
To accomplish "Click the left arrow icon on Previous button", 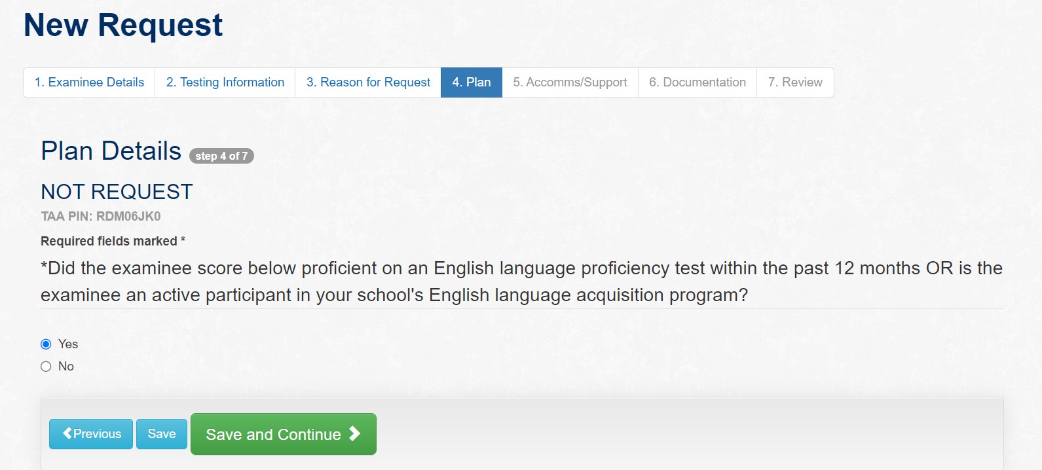I will click(x=66, y=433).
